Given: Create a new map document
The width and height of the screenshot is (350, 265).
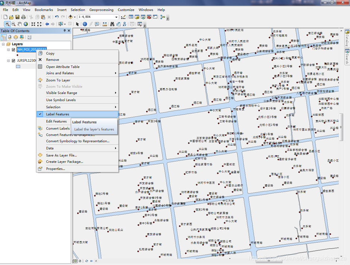Looking at the screenshot, I should pos(5,17).
